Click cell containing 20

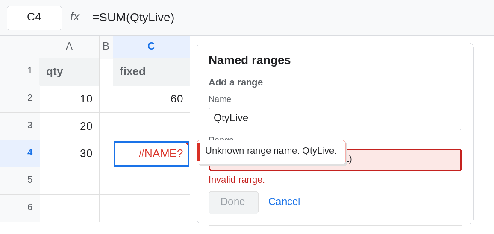(69, 126)
